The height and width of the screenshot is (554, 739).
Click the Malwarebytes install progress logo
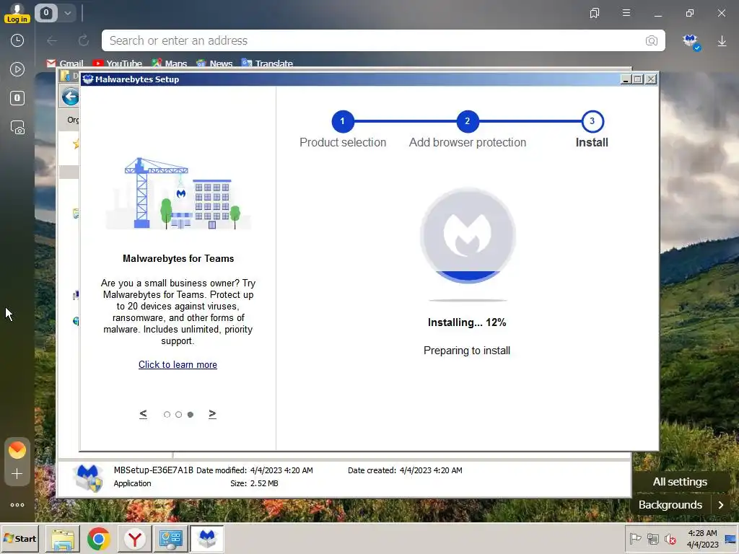pyautogui.click(x=468, y=236)
